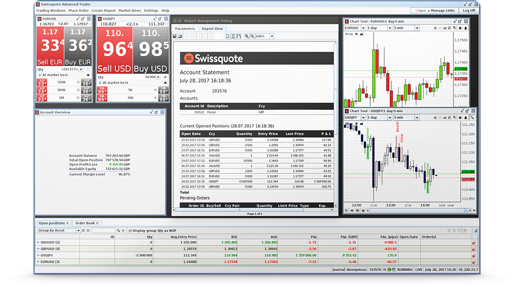Close the GBPUSD position with red X
The image size is (514, 287).
pyautogui.click(x=474, y=249)
